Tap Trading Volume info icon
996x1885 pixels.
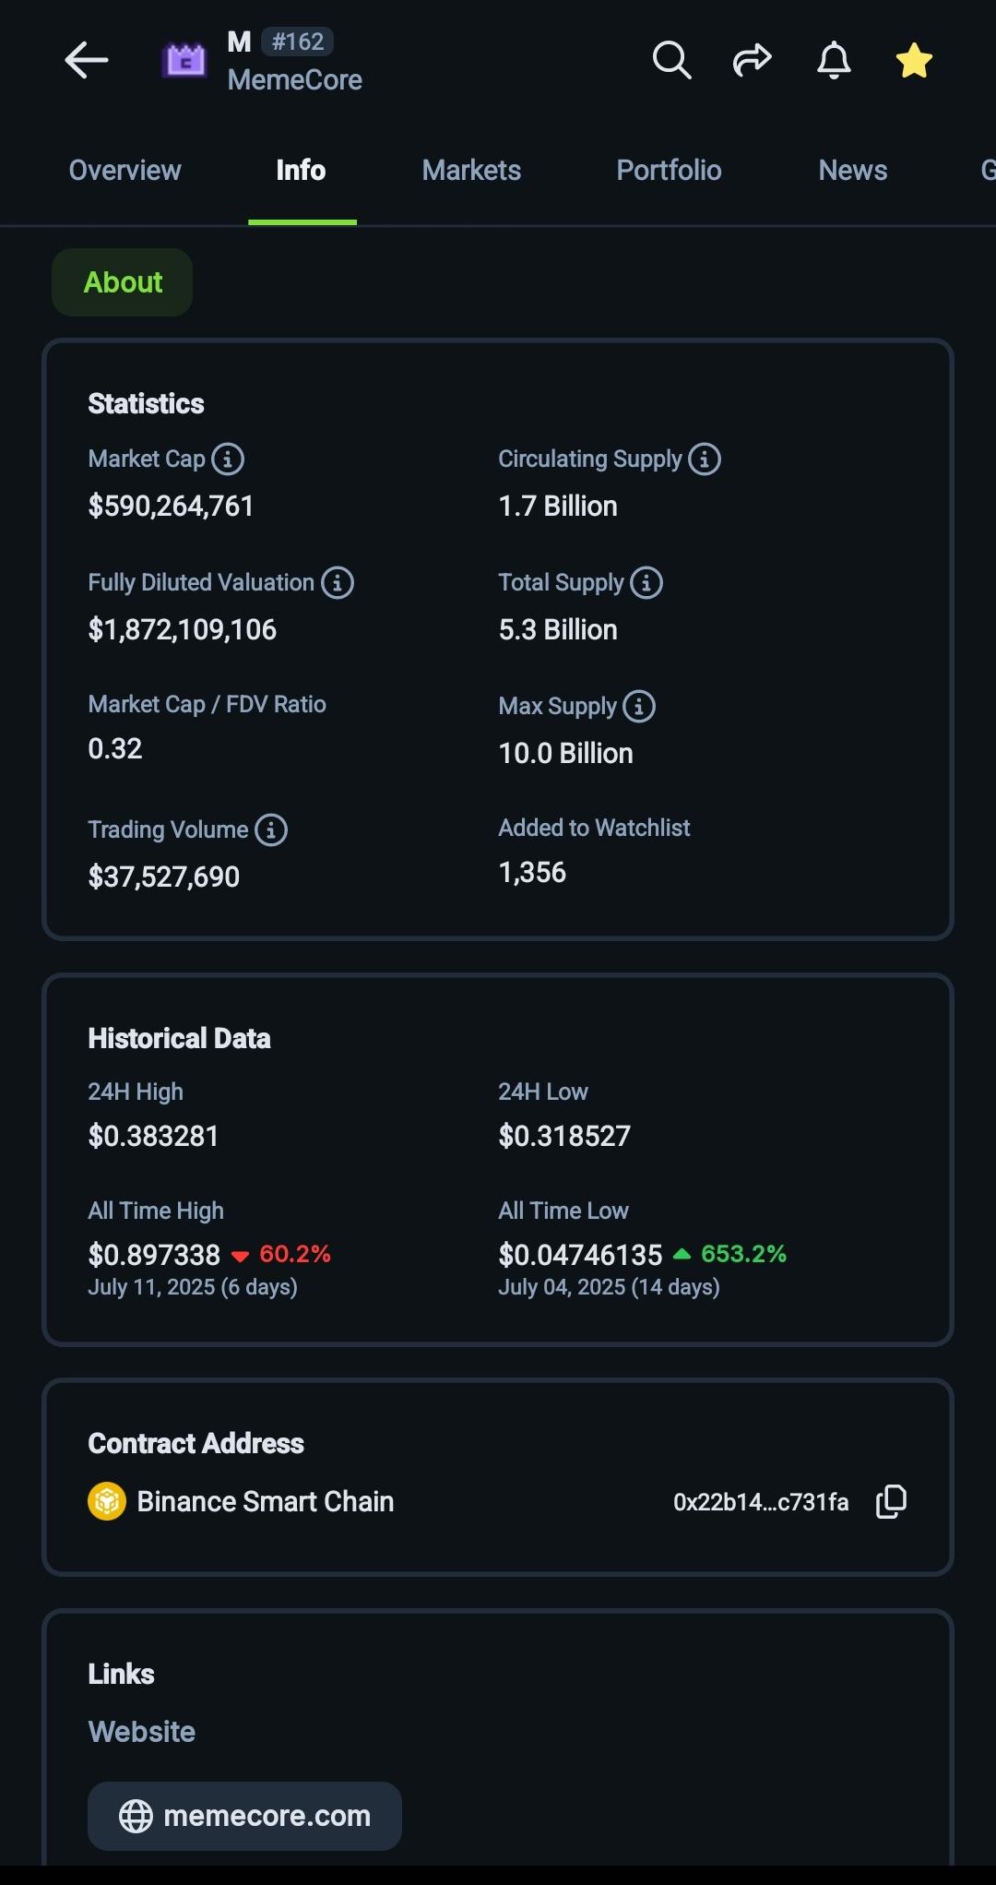point(271,829)
